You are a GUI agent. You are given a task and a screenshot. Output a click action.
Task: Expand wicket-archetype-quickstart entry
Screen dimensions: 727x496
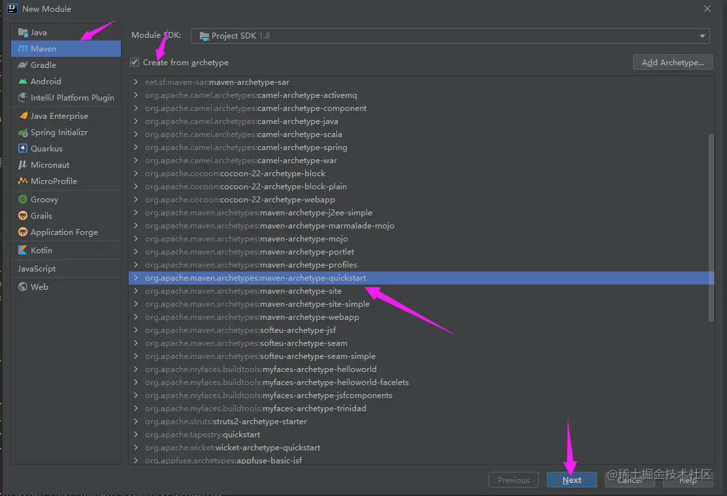pos(135,447)
